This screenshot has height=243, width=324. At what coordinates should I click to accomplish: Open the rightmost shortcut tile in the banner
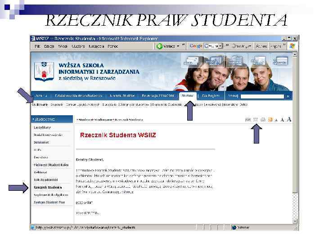tap(281, 61)
